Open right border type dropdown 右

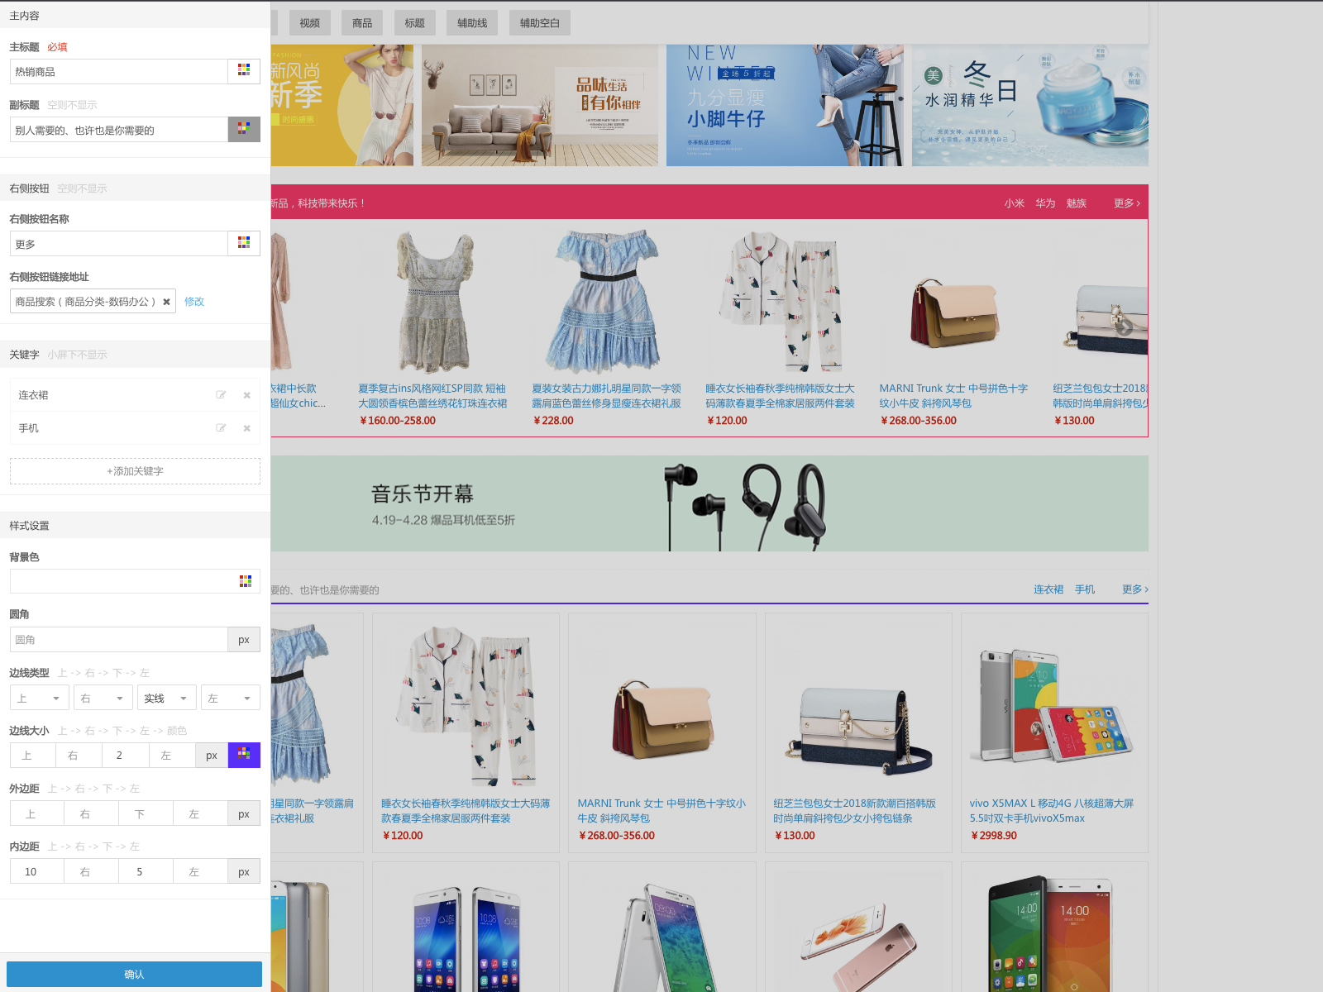[x=103, y=698]
